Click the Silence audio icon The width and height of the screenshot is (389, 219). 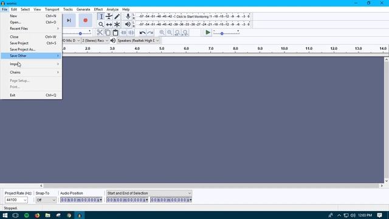[x=131, y=32]
